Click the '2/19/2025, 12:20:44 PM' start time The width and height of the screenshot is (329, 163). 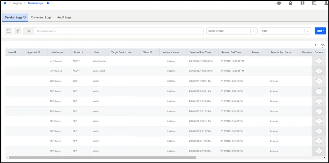coord(201,71)
